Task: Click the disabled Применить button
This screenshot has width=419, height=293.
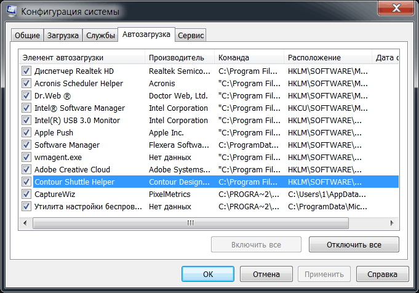Action: point(324,274)
